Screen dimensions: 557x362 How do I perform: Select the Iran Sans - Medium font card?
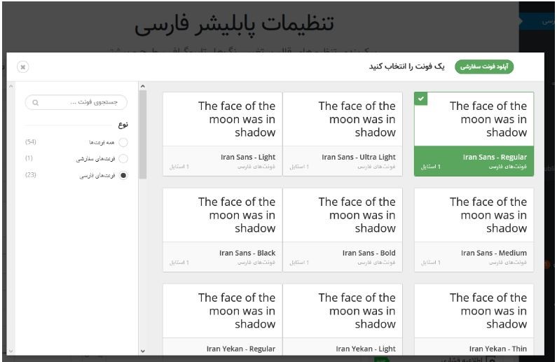tap(474, 230)
